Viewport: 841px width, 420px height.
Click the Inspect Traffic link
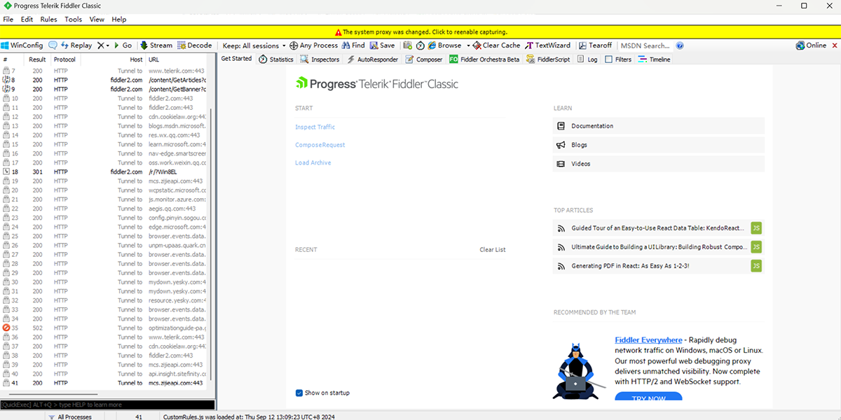click(315, 127)
